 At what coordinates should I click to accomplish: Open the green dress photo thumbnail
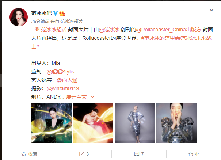pyautogui.click(x=52, y=123)
